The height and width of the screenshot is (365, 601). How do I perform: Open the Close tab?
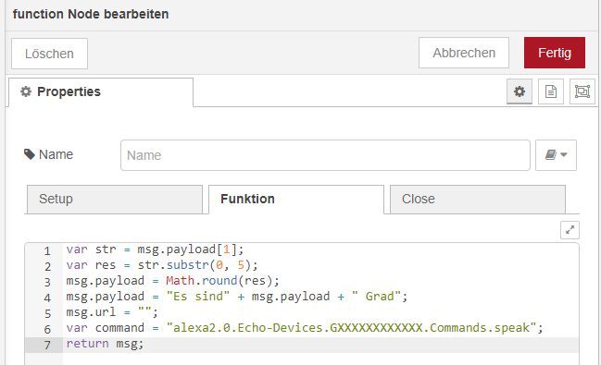478,199
